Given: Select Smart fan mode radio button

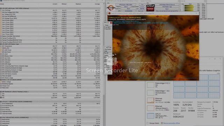Looking at the screenshot, I should pos(105,68).
